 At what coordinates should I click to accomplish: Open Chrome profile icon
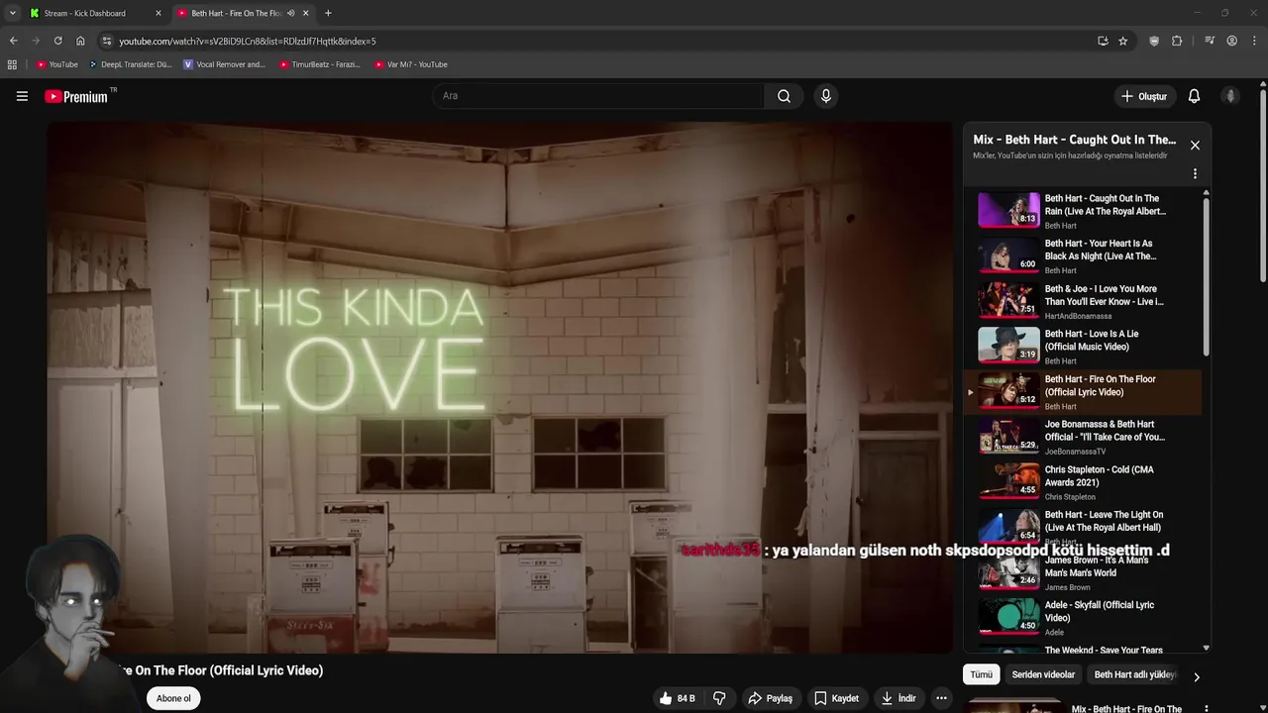[x=1231, y=41]
